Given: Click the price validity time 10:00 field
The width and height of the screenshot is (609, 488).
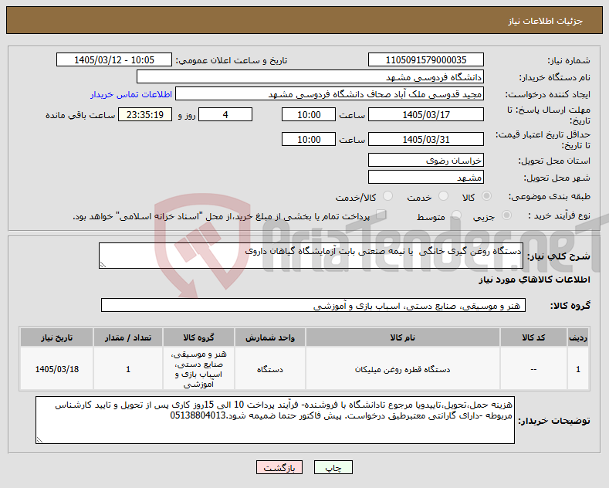Looking at the screenshot, I should [309, 139].
